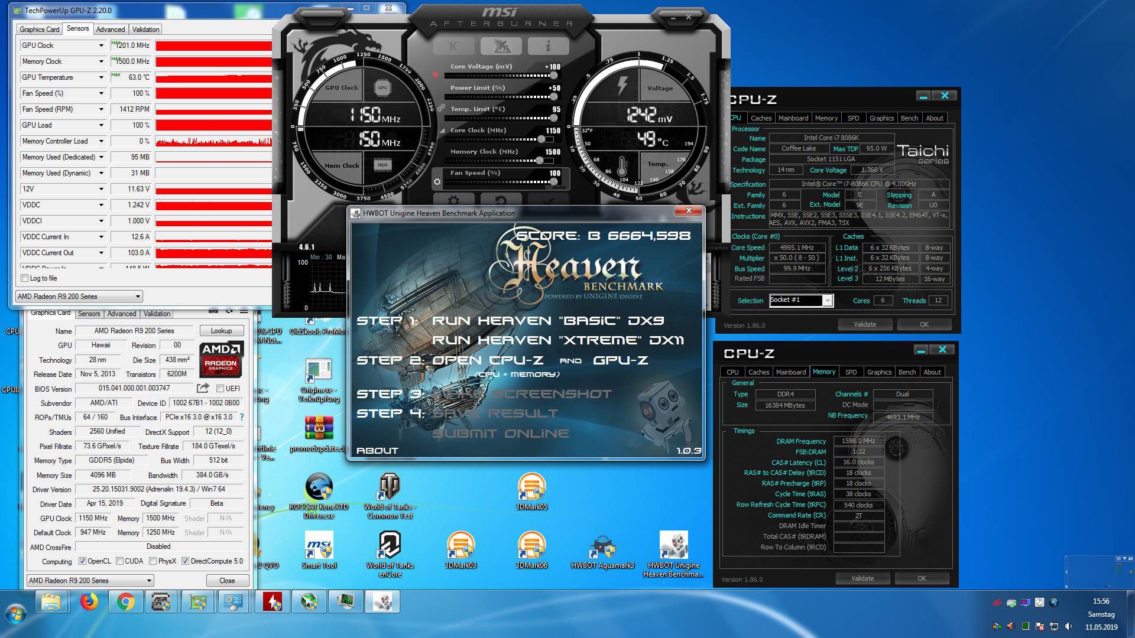Viewport: 1135px width, 638px height.
Task: Click the Memory Clock slider handle
Action: coord(539,161)
